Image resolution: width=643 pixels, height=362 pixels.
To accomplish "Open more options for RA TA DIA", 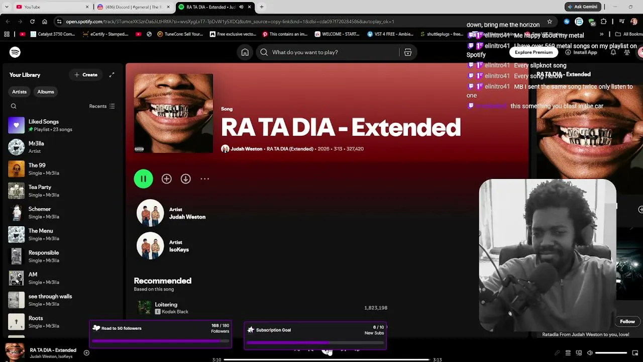I will [x=204, y=178].
